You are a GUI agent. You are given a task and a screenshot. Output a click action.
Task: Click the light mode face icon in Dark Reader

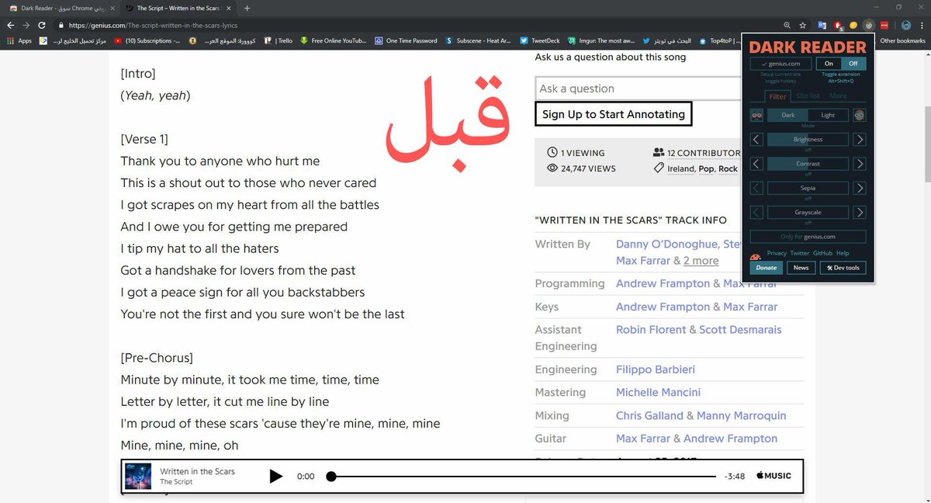pos(859,115)
